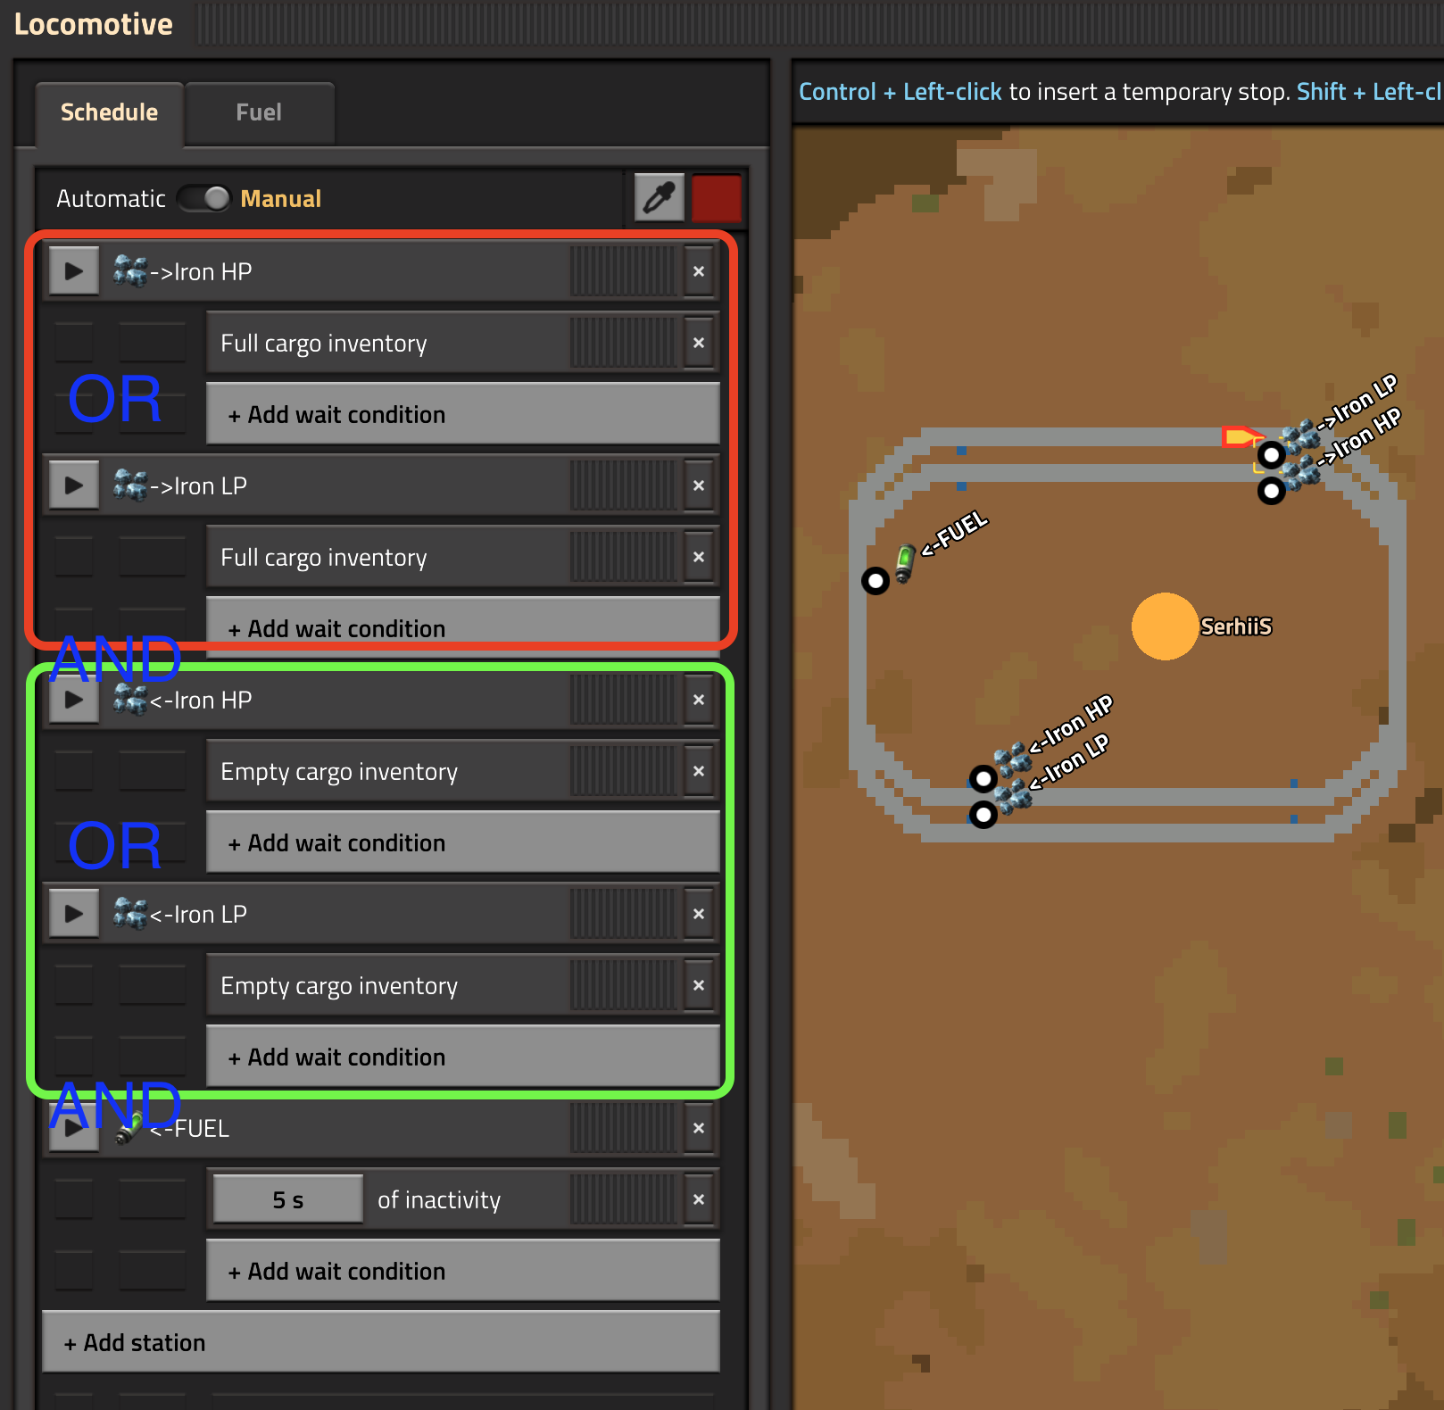The height and width of the screenshot is (1410, 1444).
Task: Click the locomotive marker on the map track
Action: (1241, 436)
